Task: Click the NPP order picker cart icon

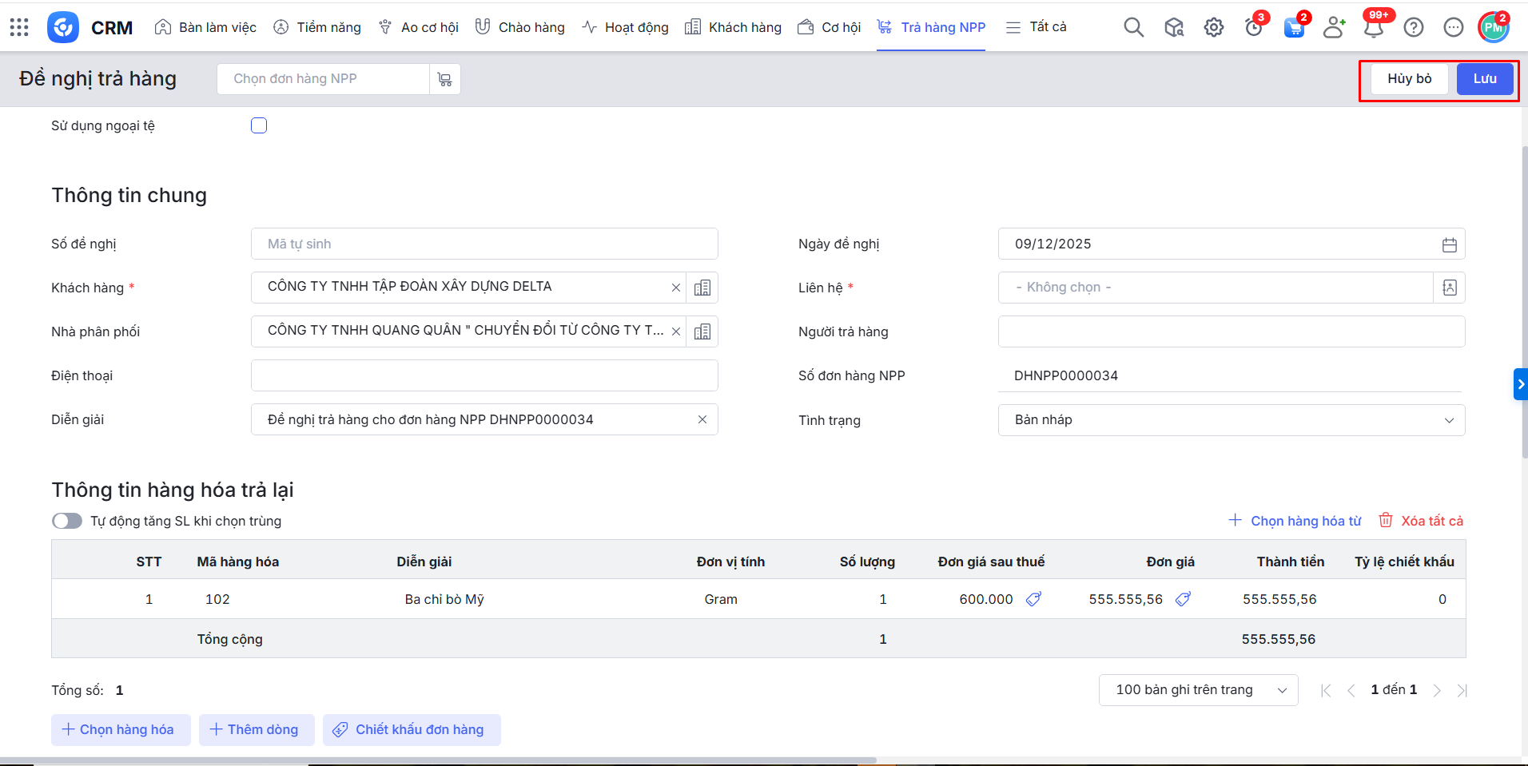Action: [x=445, y=79]
